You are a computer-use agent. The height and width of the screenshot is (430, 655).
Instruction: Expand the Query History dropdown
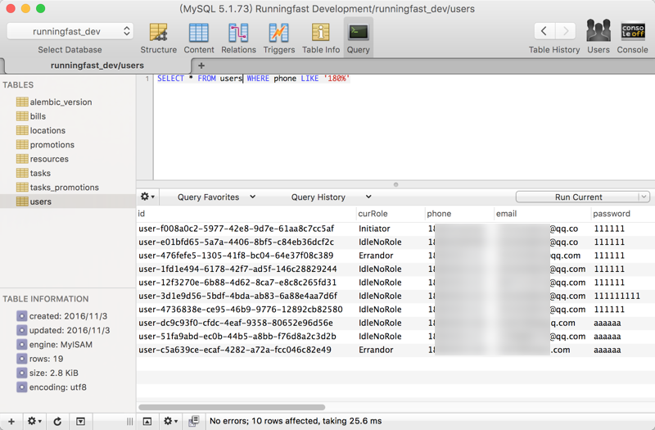tap(331, 197)
